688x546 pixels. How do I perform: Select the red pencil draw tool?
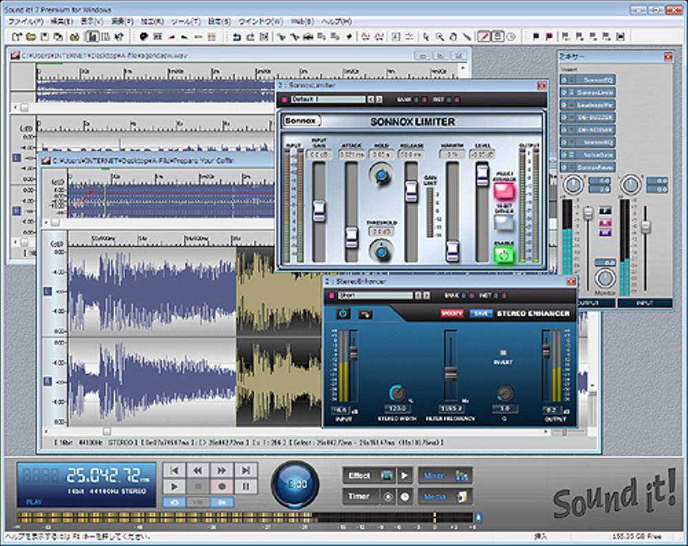484,37
